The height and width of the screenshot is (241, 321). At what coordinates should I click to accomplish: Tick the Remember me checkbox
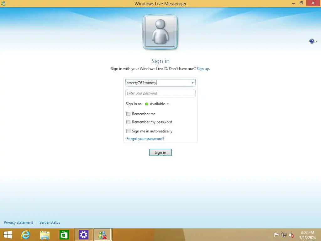pos(128,114)
